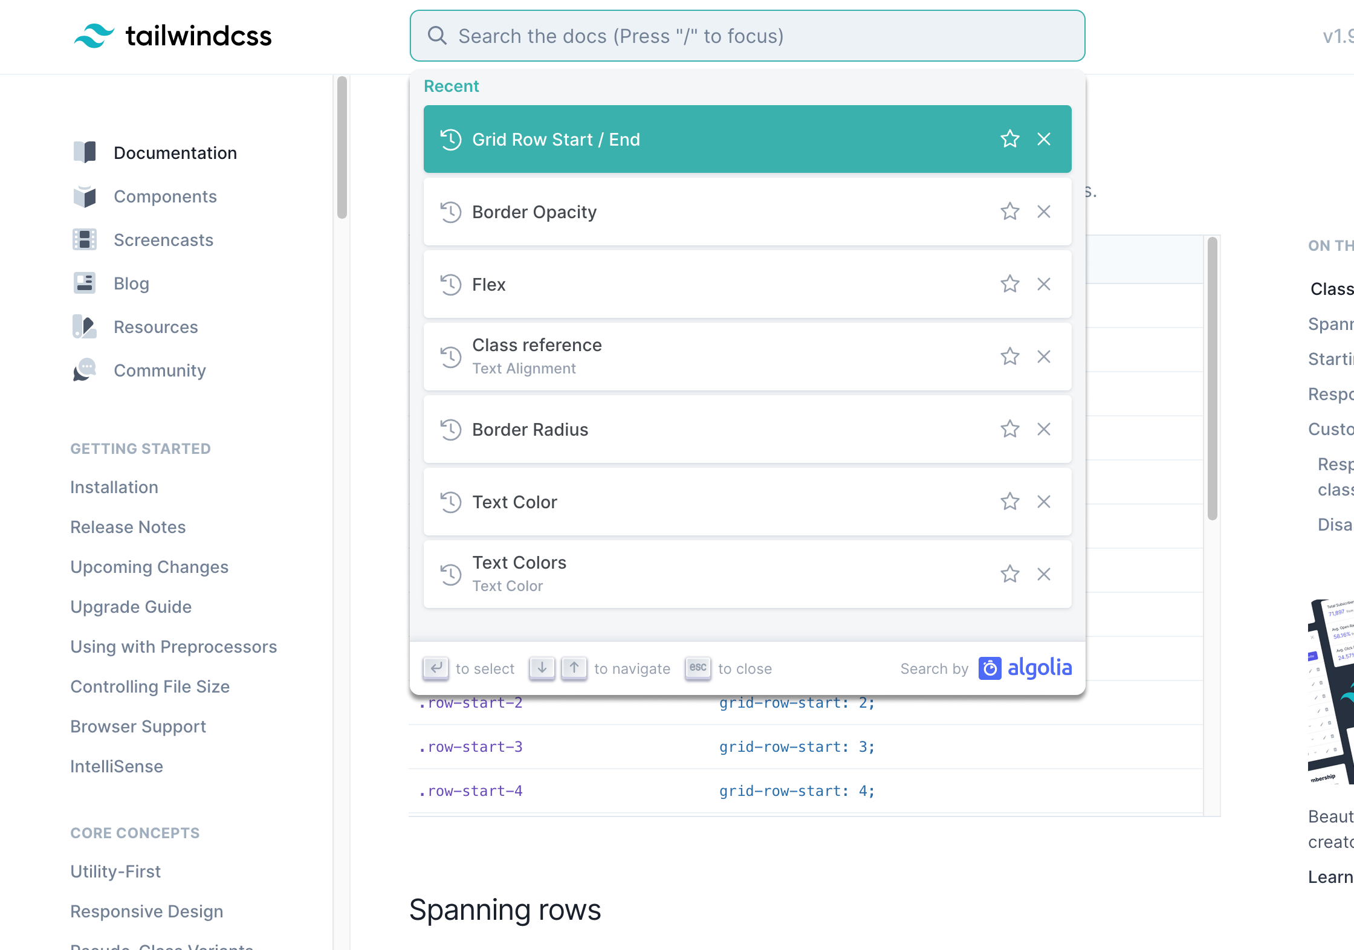Select the Documentation book icon
The height and width of the screenshot is (950, 1354).
[x=85, y=152]
